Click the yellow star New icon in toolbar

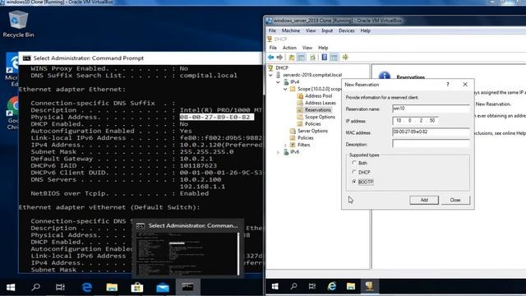pyautogui.click(x=345, y=58)
